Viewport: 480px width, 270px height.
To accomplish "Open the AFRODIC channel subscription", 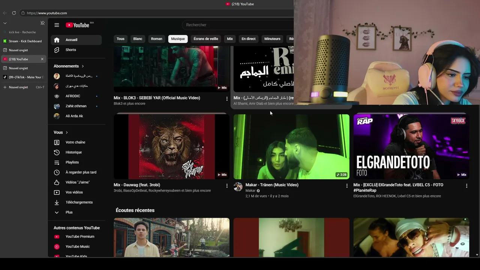I will point(76,96).
